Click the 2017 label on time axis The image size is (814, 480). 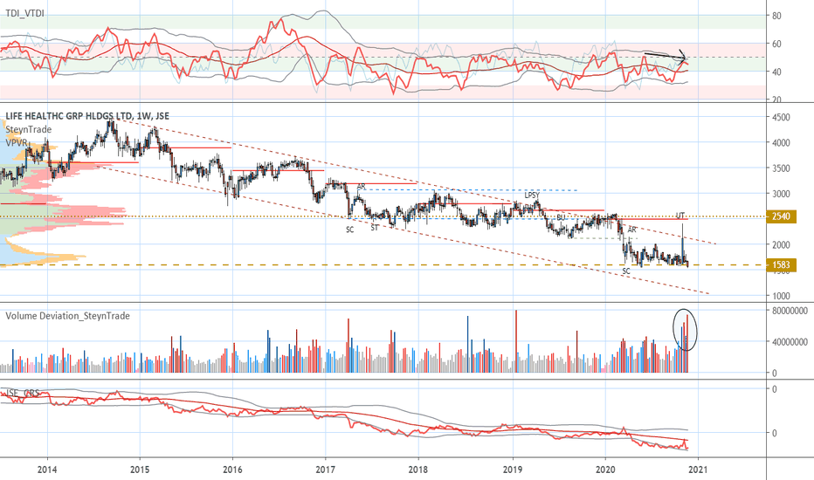325,470
